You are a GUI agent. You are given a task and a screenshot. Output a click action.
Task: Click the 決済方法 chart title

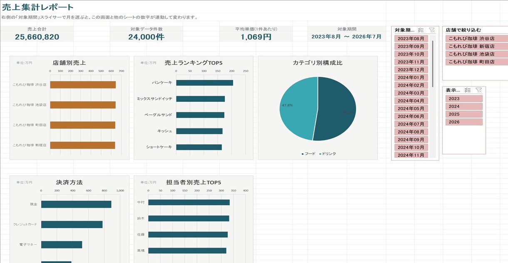point(69,182)
